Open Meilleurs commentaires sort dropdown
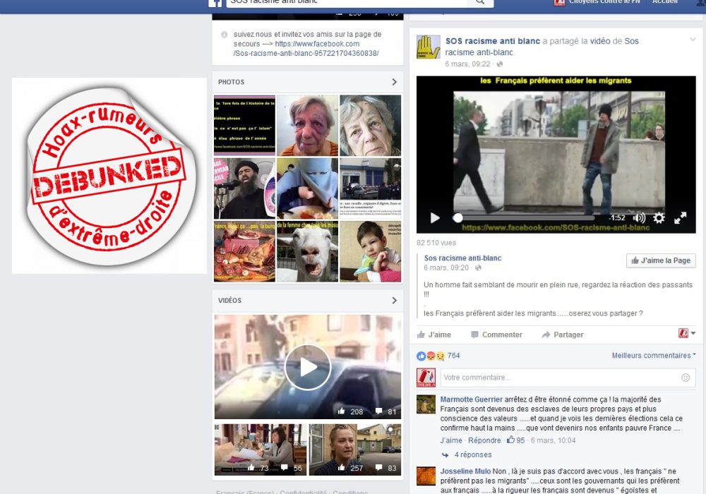Image resolution: width=706 pixels, height=494 pixels. click(653, 356)
